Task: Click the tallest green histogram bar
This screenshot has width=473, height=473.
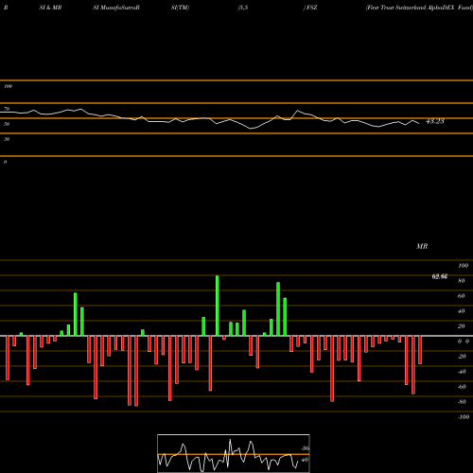Action: click(218, 306)
